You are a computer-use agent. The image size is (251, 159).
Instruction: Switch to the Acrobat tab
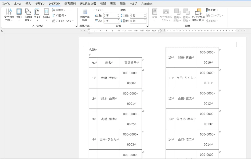pos(147,4)
